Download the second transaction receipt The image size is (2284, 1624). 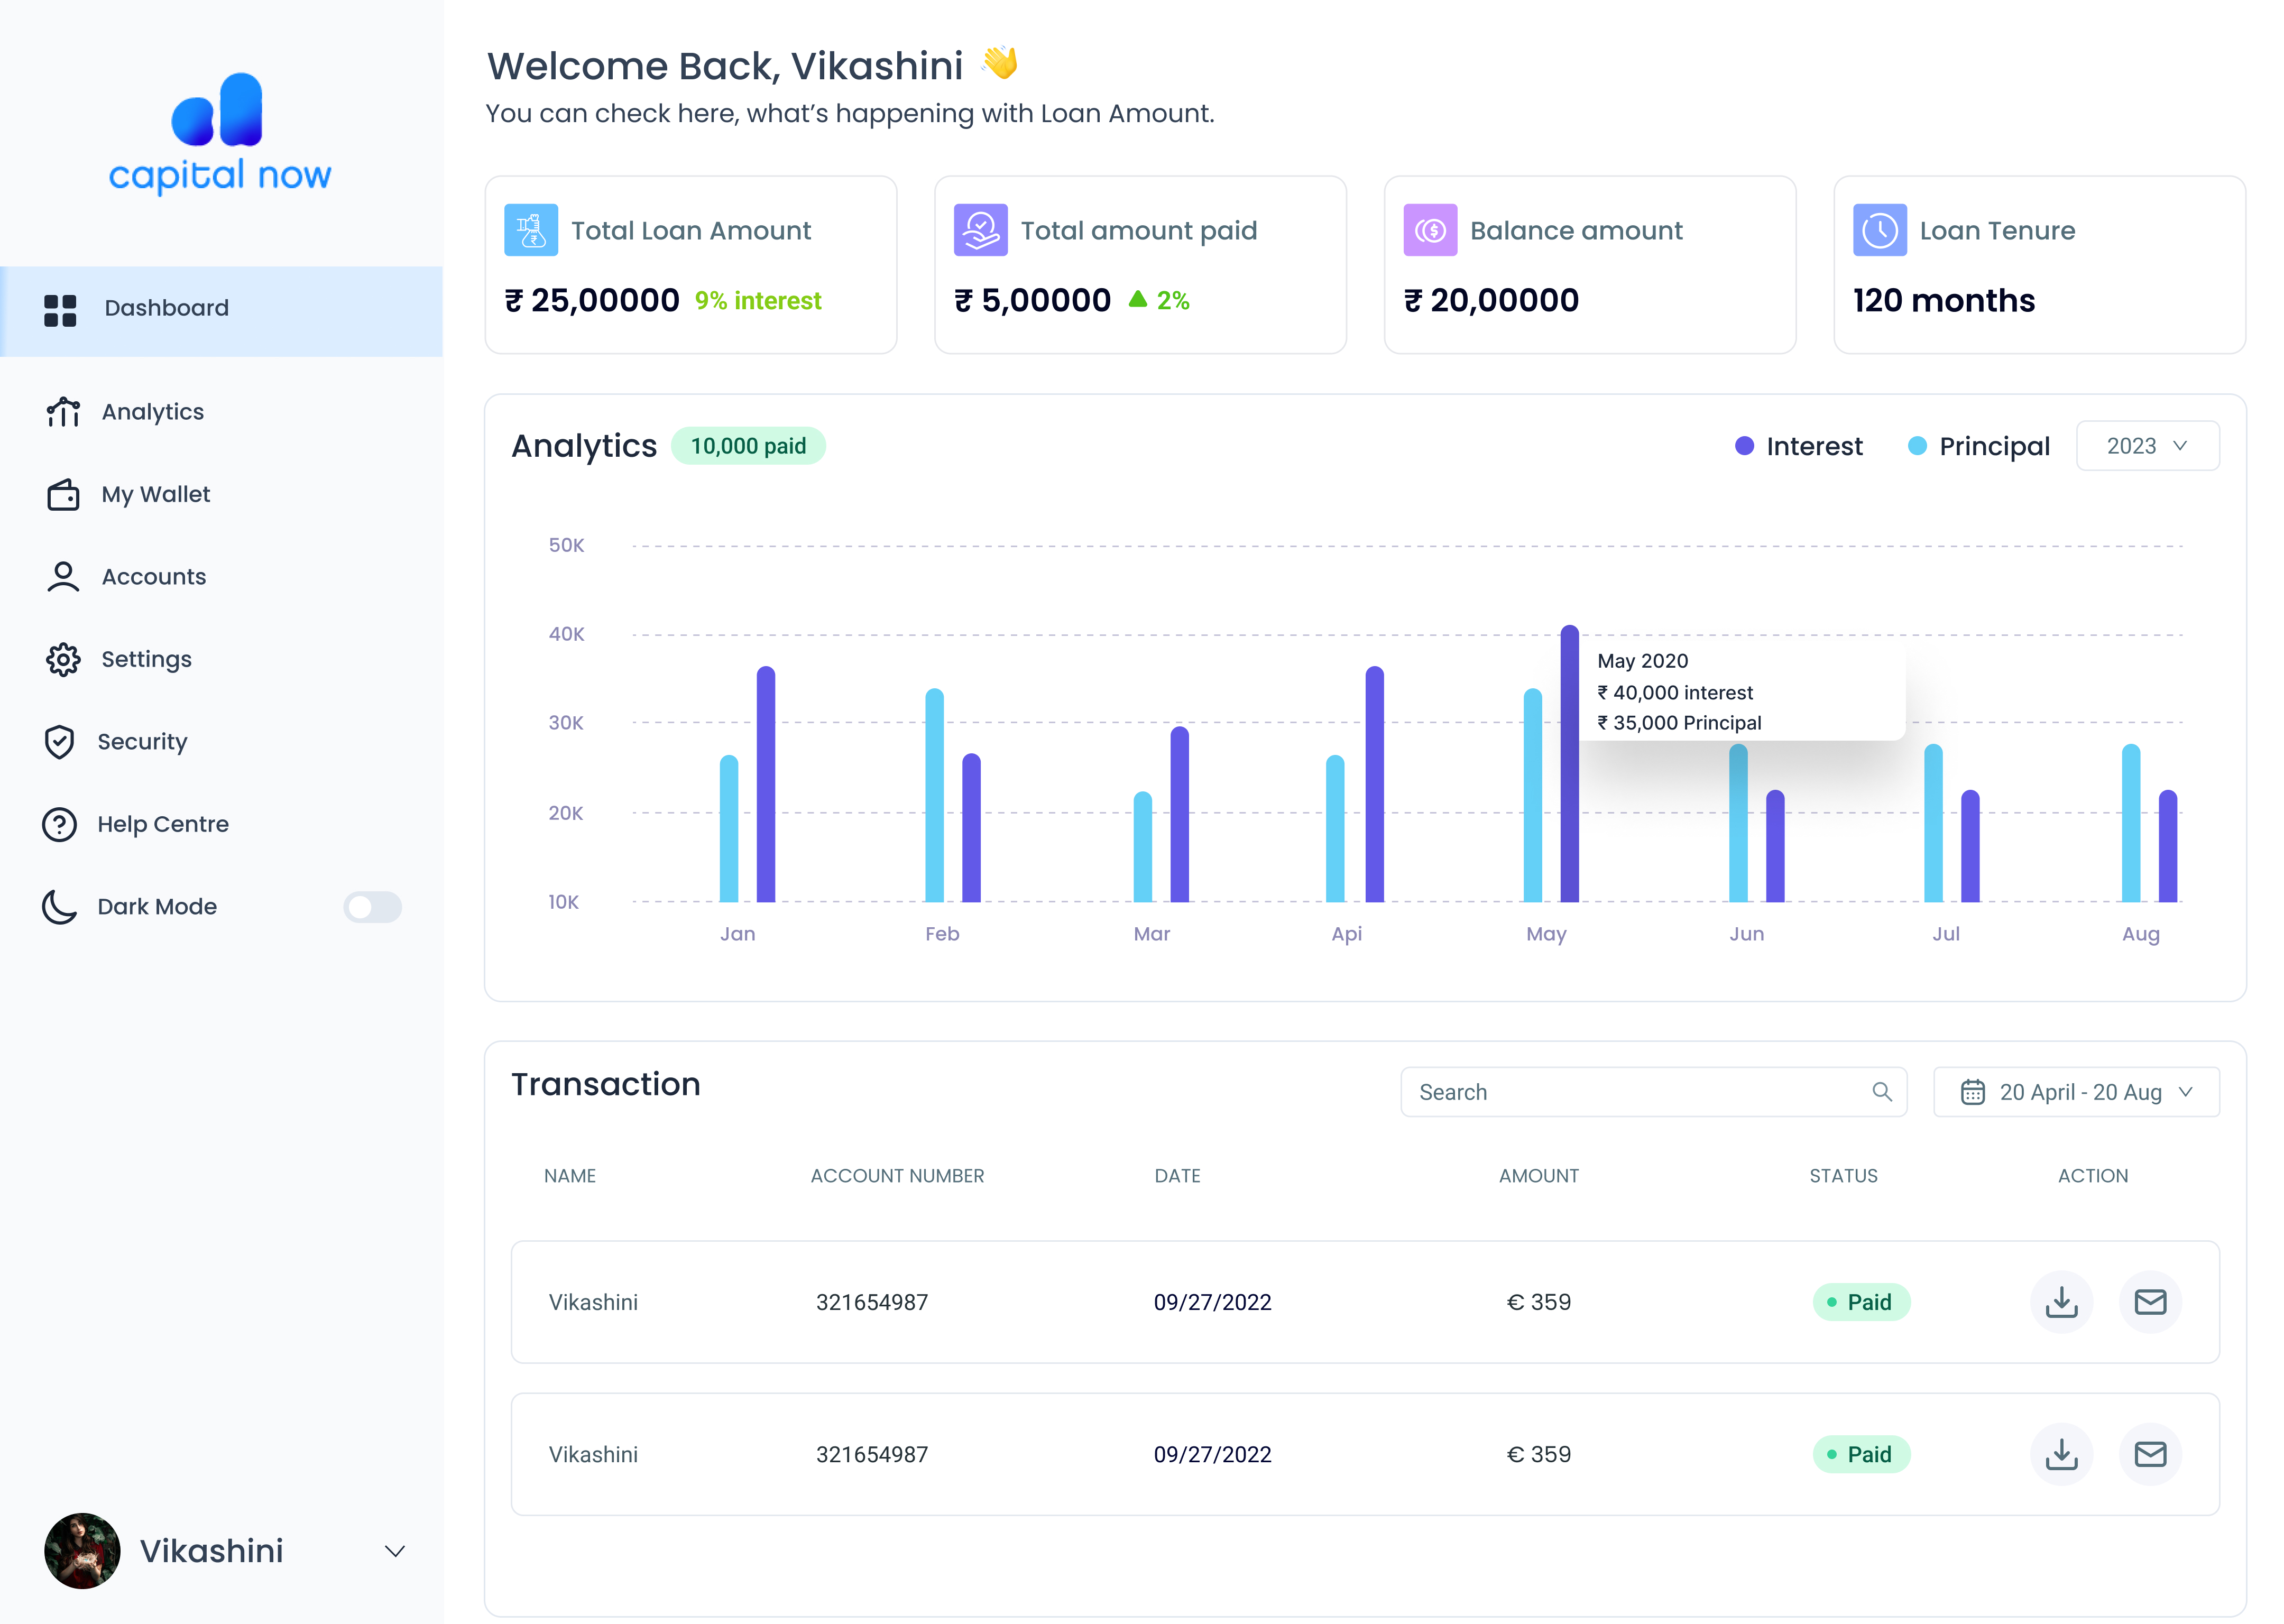[2061, 1454]
